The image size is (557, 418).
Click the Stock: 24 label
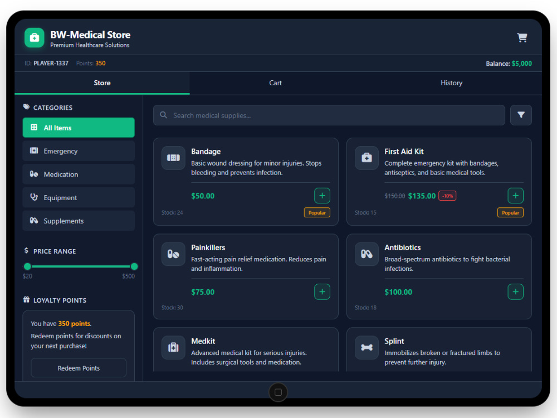pos(172,212)
